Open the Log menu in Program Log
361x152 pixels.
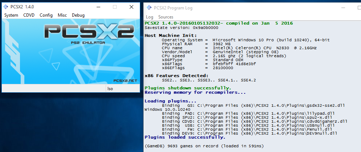[150, 17]
